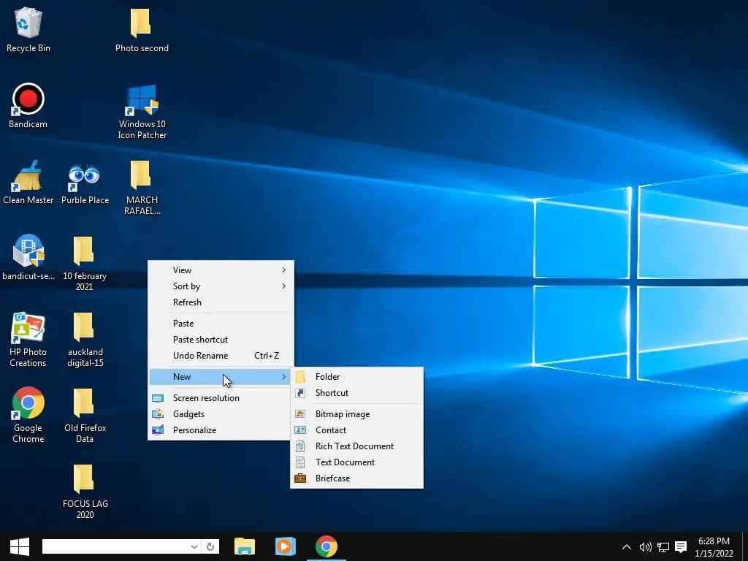Viewport: 748px width, 561px height.
Task: Switch to Chrome in the taskbar
Action: click(x=327, y=546)
